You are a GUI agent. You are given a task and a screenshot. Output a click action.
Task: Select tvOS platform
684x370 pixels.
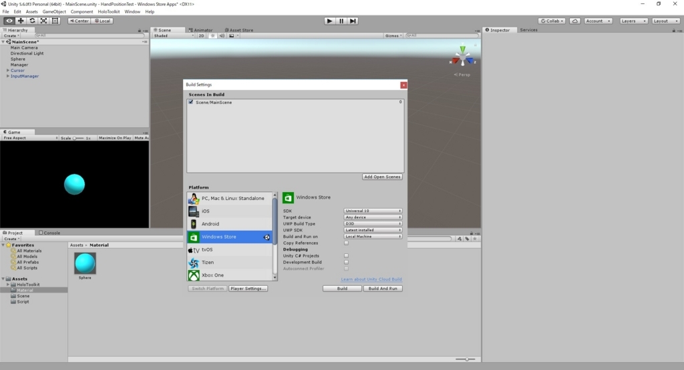(230, 249)
